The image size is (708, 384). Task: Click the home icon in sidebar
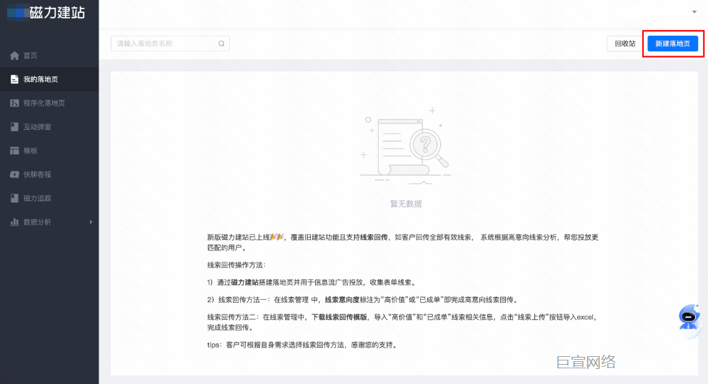14,56
